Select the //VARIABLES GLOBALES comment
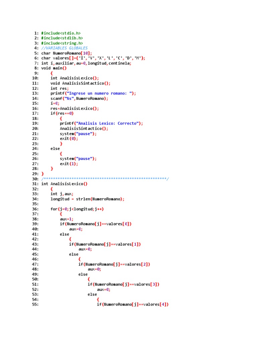The width and height of the screenshot is (257, 342). coord(65,48)
